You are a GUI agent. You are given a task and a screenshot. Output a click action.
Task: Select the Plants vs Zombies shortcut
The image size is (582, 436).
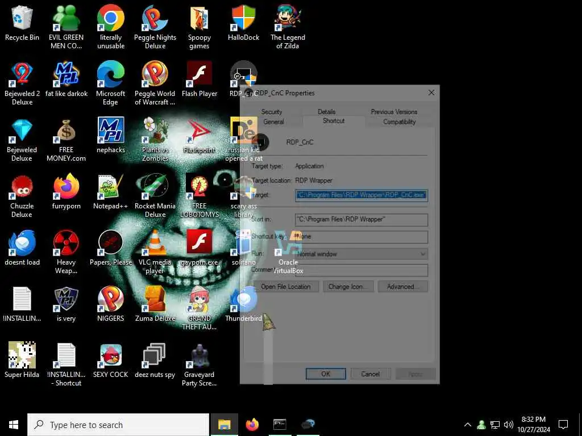point(155,140)
